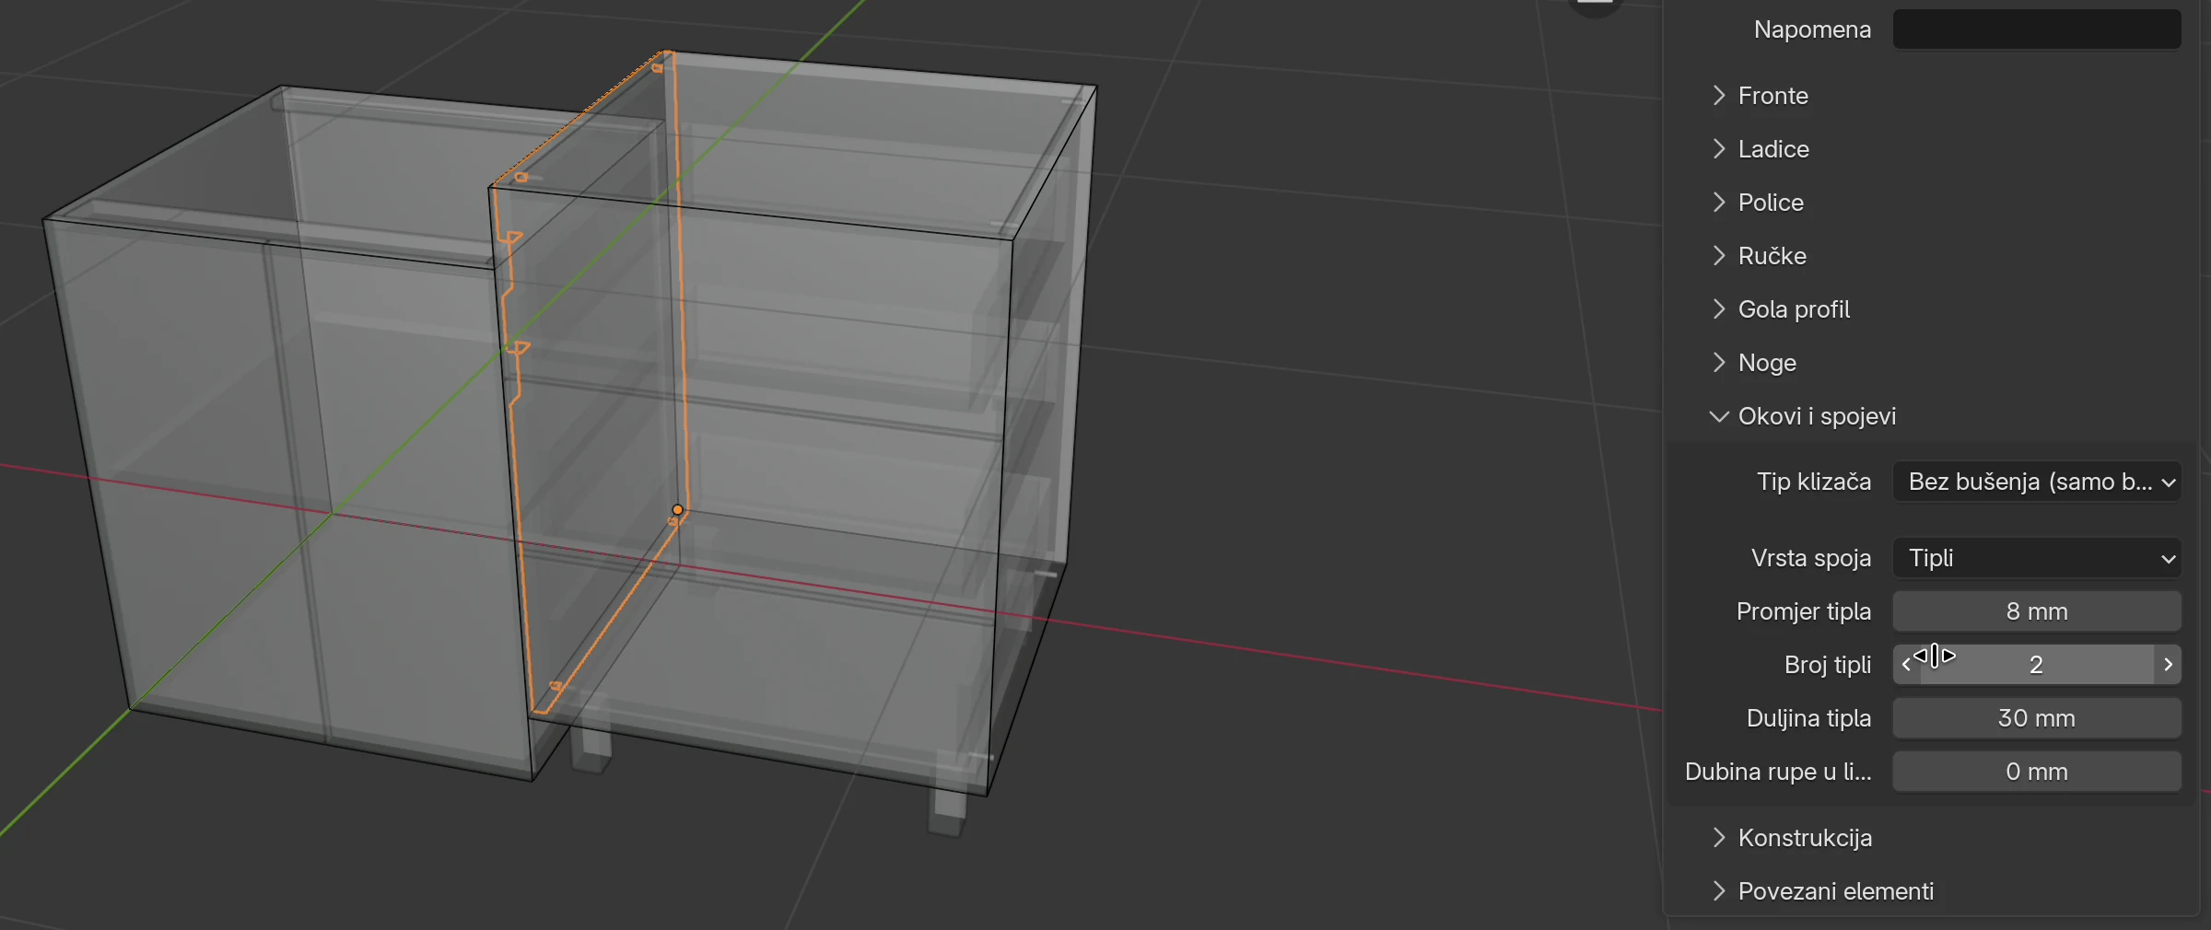The height and width of the screenshot is (930, 2211).
Task: Click the Promjer tipla value field
Action: click(2037, 611)
